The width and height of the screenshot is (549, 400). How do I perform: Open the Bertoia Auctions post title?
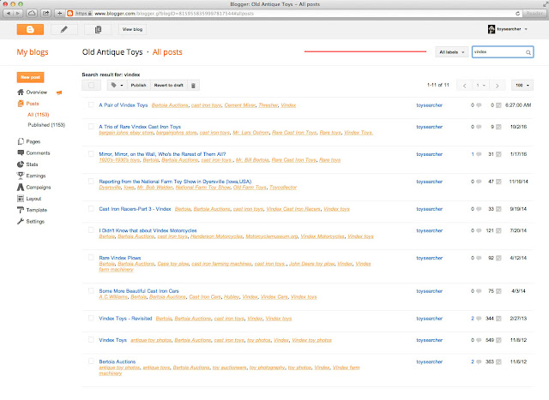point(118,362)
